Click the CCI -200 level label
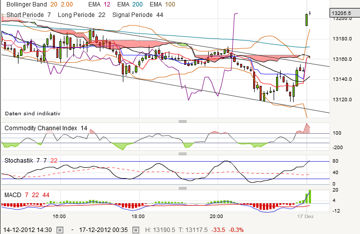Viewport: 360px width, 234px height. pyautogui.click(x=338, y=148)
